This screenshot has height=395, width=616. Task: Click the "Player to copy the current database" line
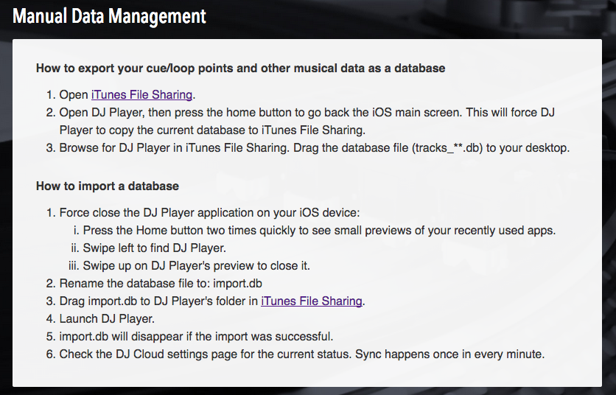point(212,130)
